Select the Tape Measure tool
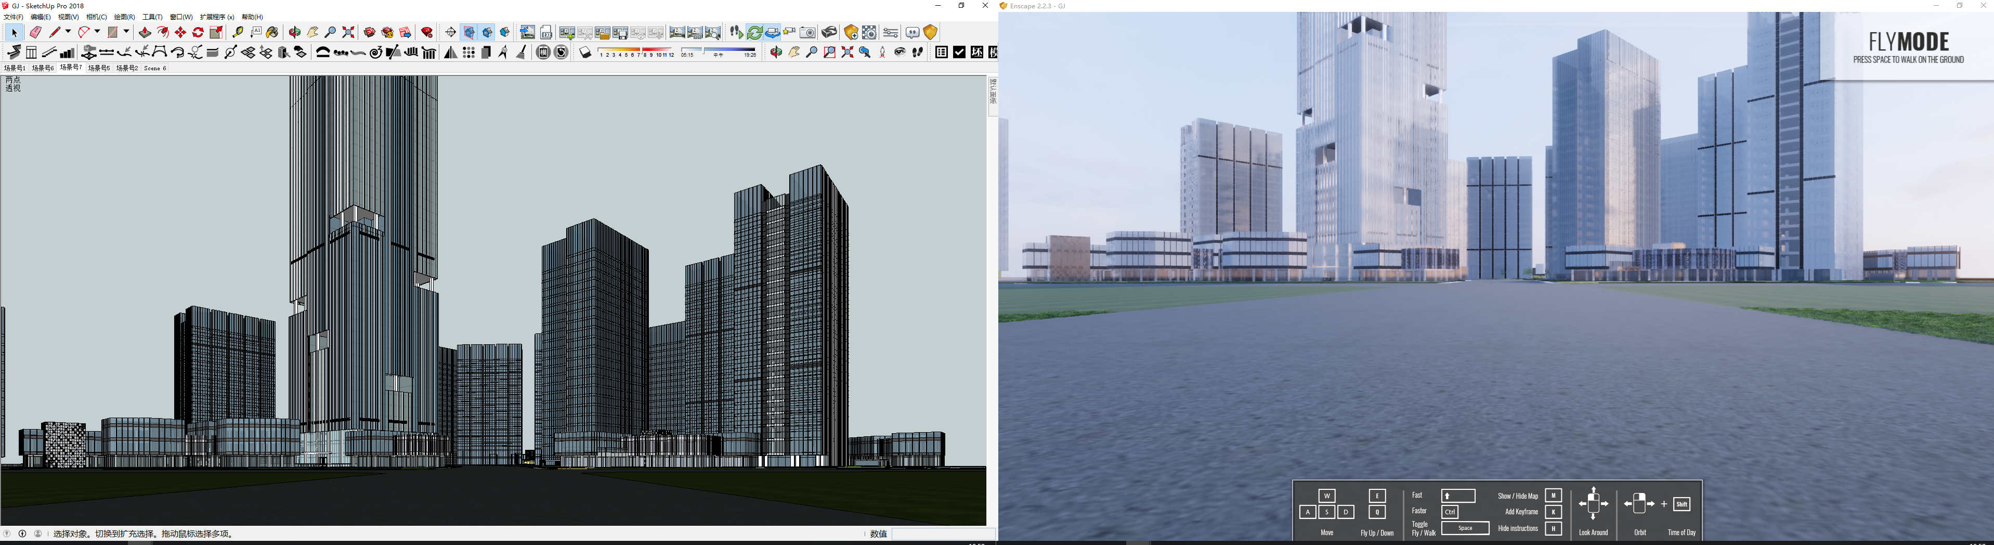 [239, 33]
